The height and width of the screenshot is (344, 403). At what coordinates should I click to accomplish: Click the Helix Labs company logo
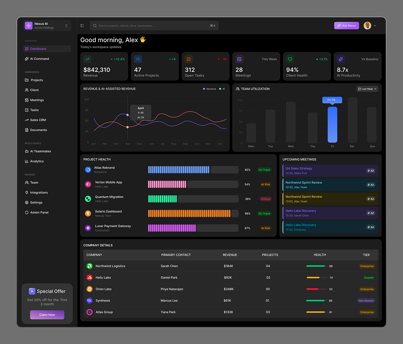click(89, 278)
